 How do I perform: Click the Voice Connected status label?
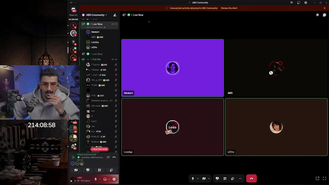pos(87,154)
